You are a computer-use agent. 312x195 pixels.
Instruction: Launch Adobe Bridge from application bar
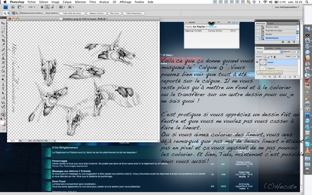point(13,7)
